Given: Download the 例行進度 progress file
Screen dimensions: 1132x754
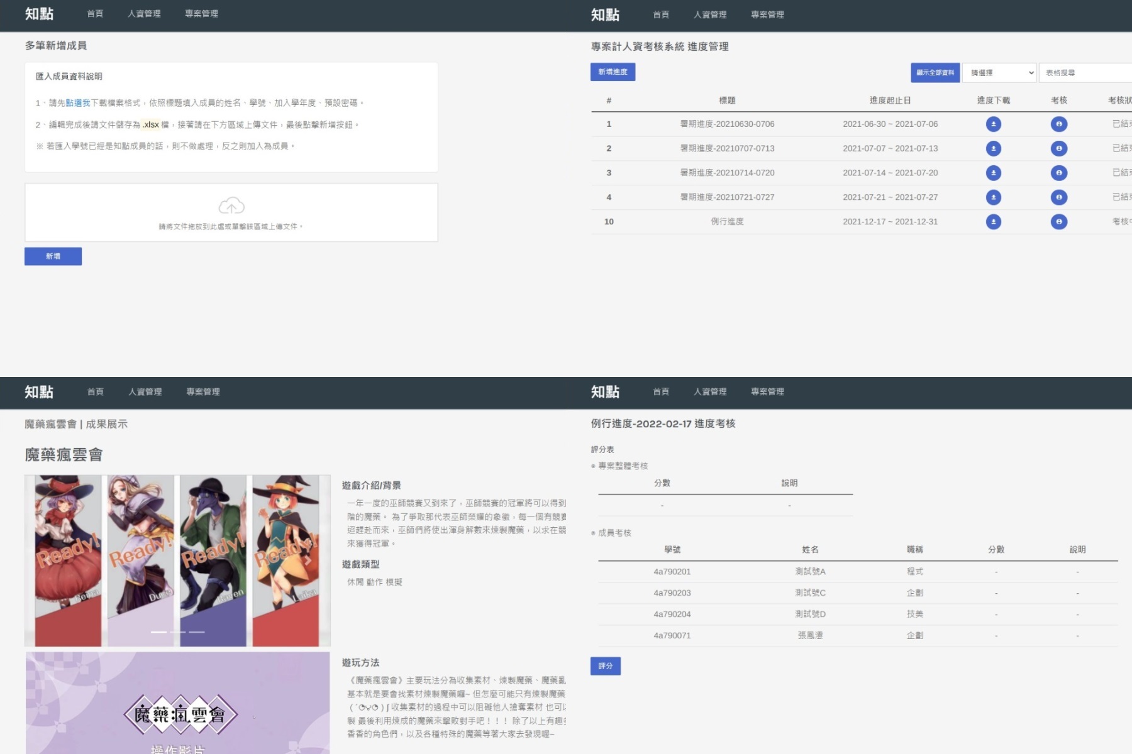Looking at the screenshot, I should [994, 221].
